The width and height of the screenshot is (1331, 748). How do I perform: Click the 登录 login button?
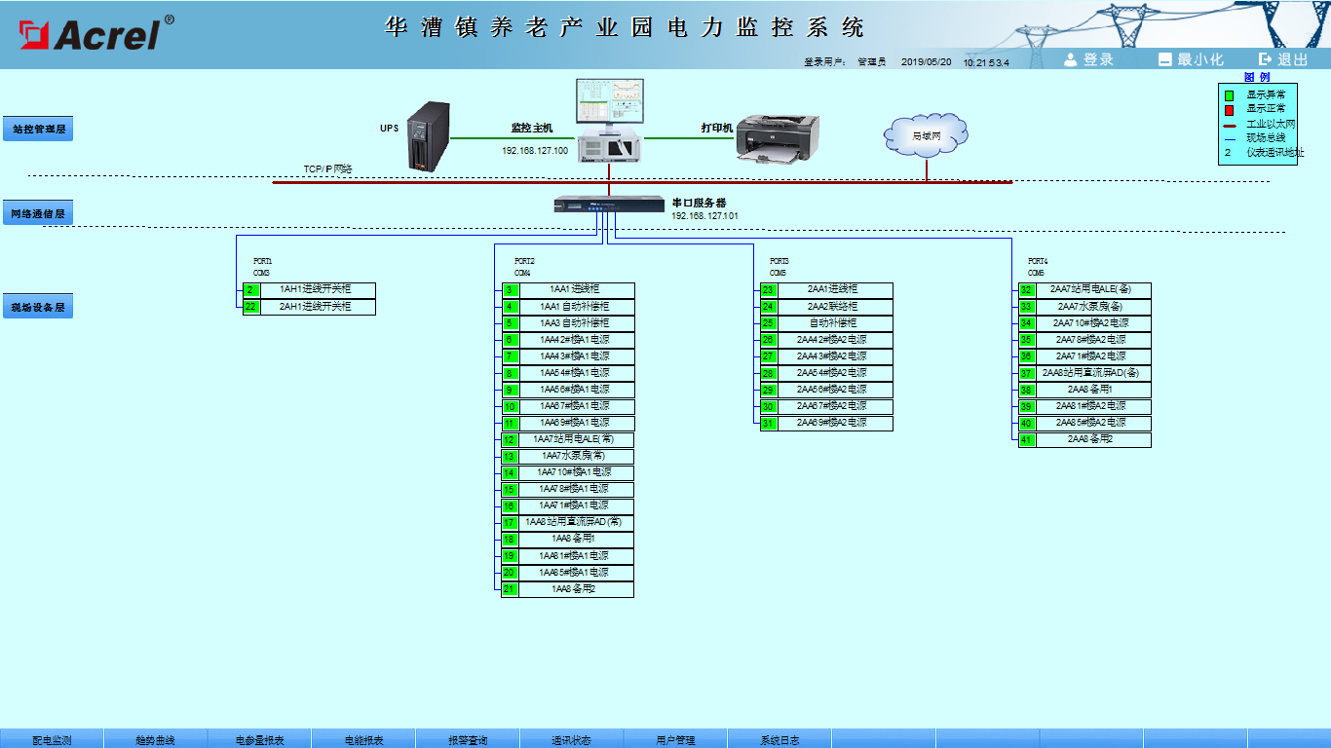pos(1088,59)
